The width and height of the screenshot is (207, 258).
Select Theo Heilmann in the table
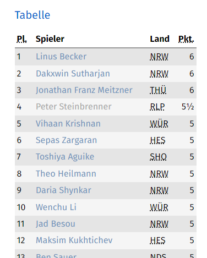[x=66, y=174]
